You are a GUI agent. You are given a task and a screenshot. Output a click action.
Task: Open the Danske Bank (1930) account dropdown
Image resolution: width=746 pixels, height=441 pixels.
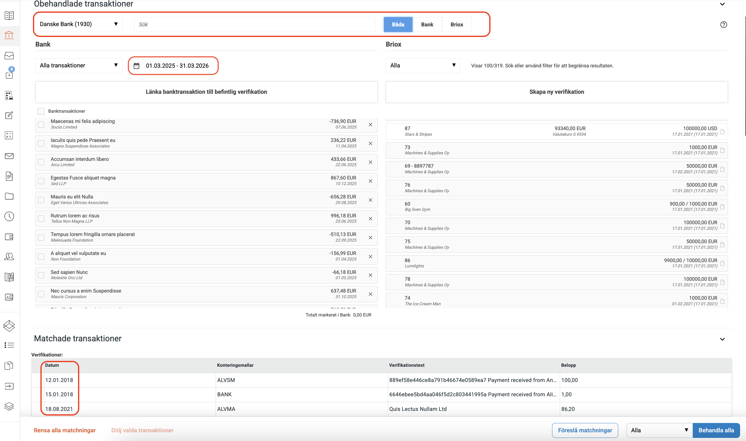click(79, 24)
